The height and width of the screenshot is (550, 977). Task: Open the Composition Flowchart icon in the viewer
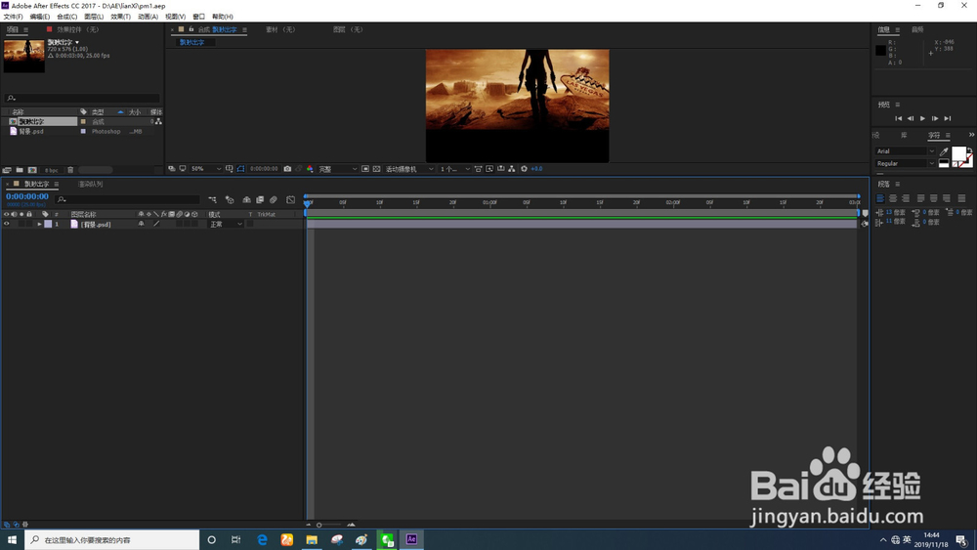tap(512, 169)
